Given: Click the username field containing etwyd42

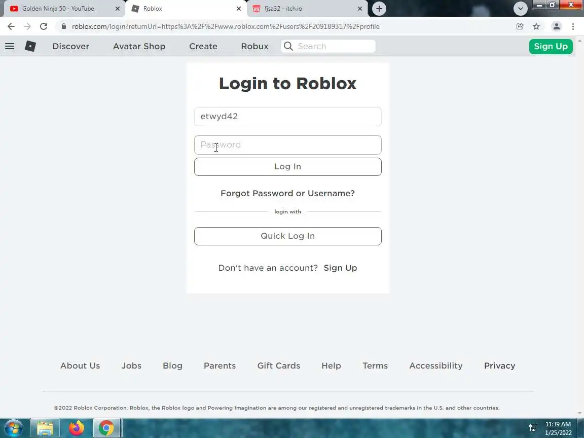Looking at the screenshot, I should point(287,117).
